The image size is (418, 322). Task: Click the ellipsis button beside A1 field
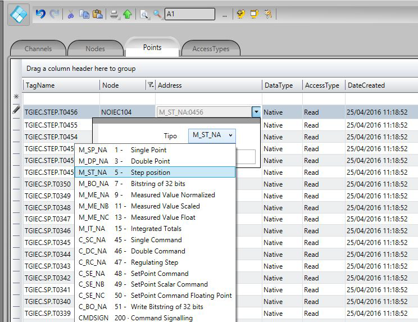pos(225,16)
